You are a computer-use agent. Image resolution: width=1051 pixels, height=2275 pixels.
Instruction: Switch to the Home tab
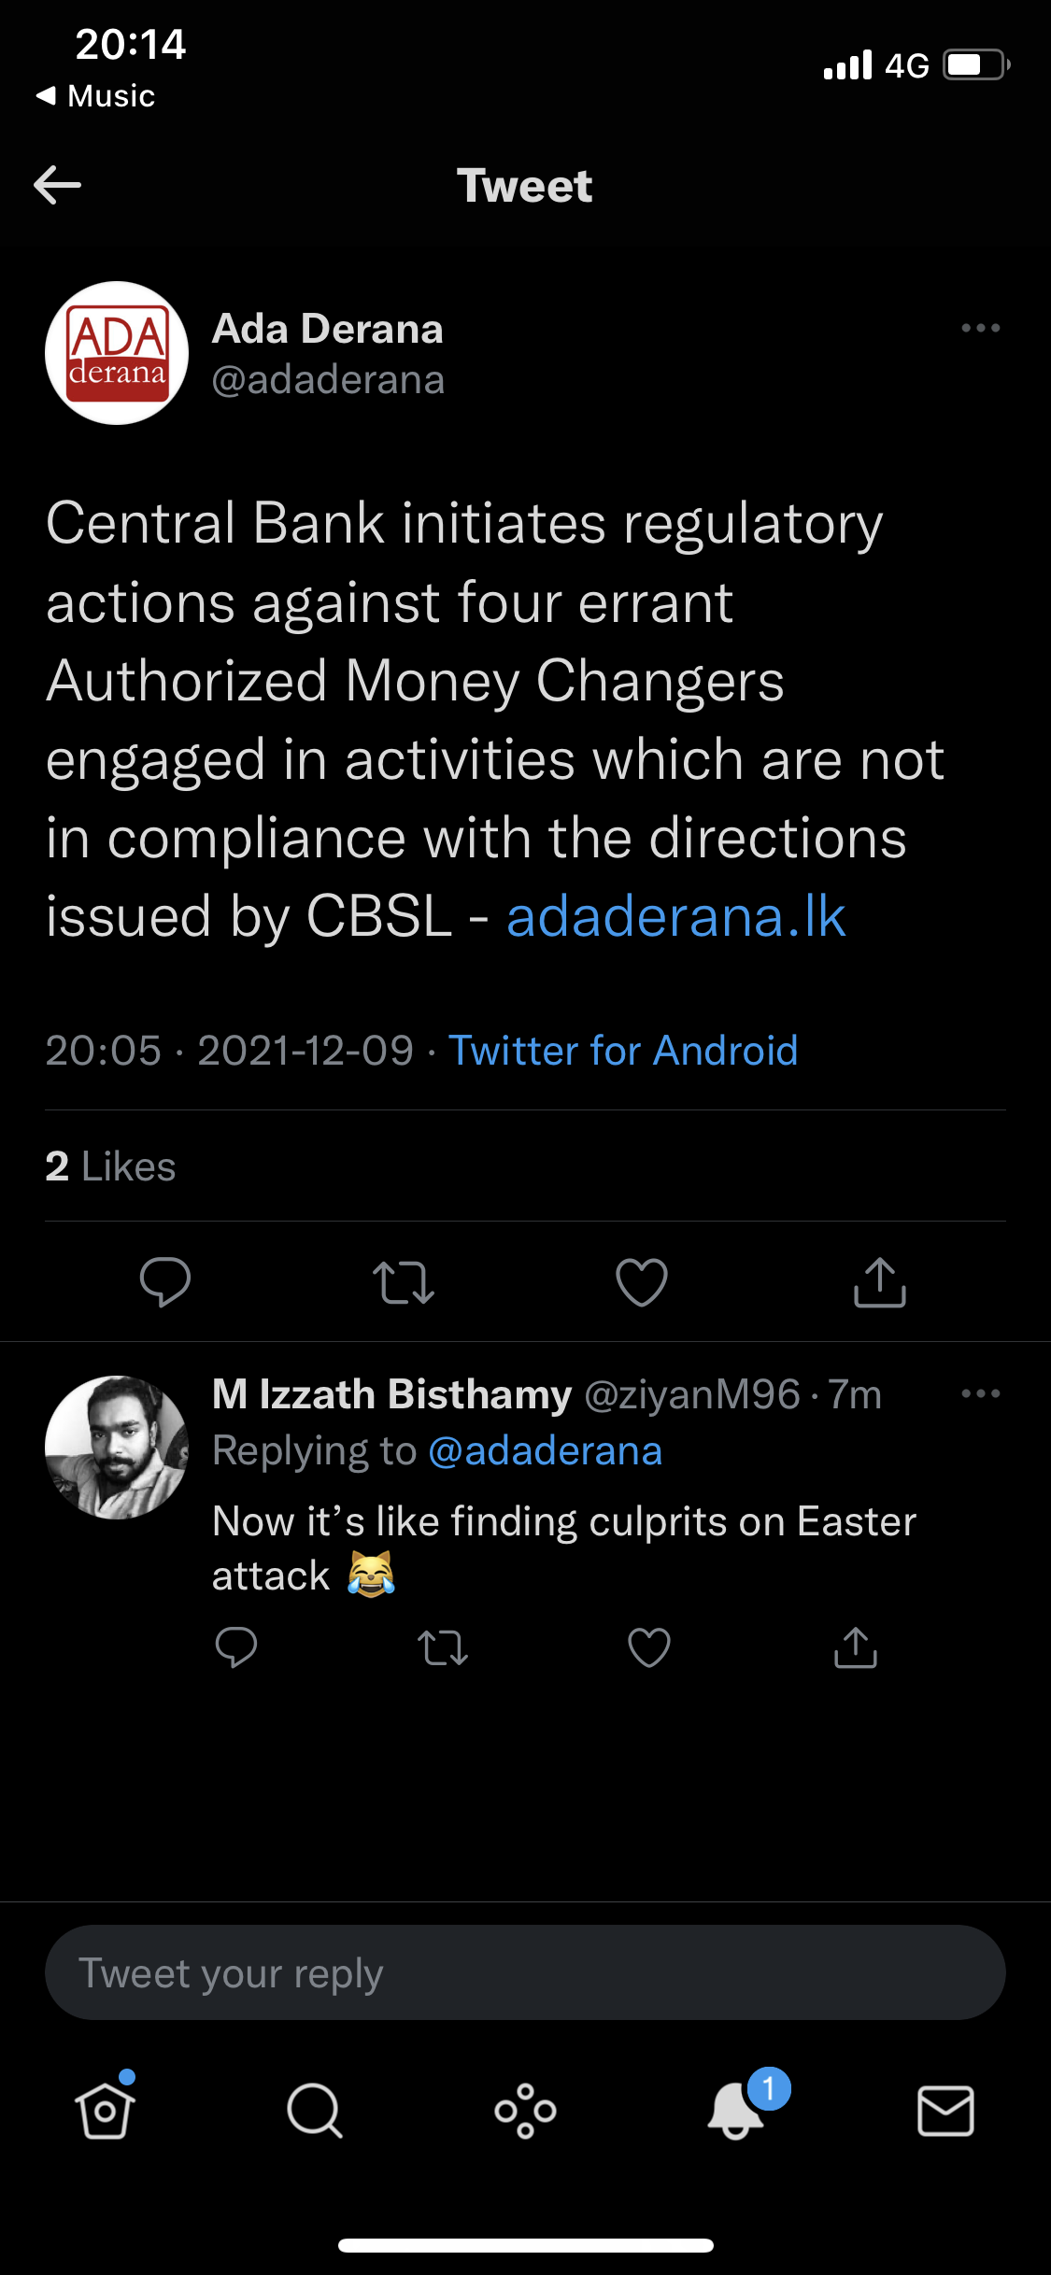[105, 2109]
